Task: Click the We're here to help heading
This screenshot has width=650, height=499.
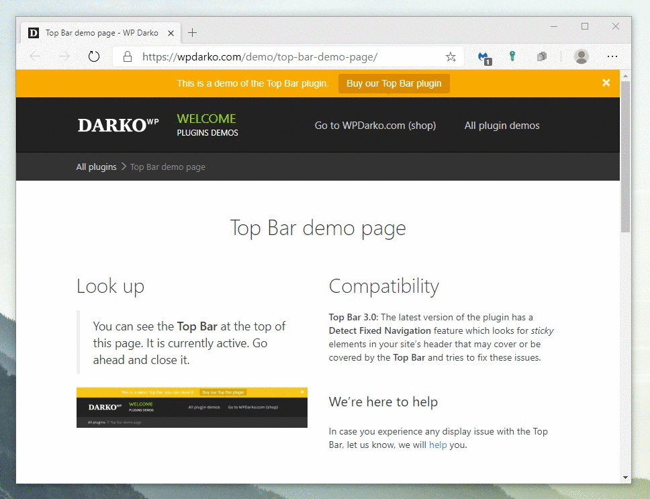Action: [x=383, y=402]
